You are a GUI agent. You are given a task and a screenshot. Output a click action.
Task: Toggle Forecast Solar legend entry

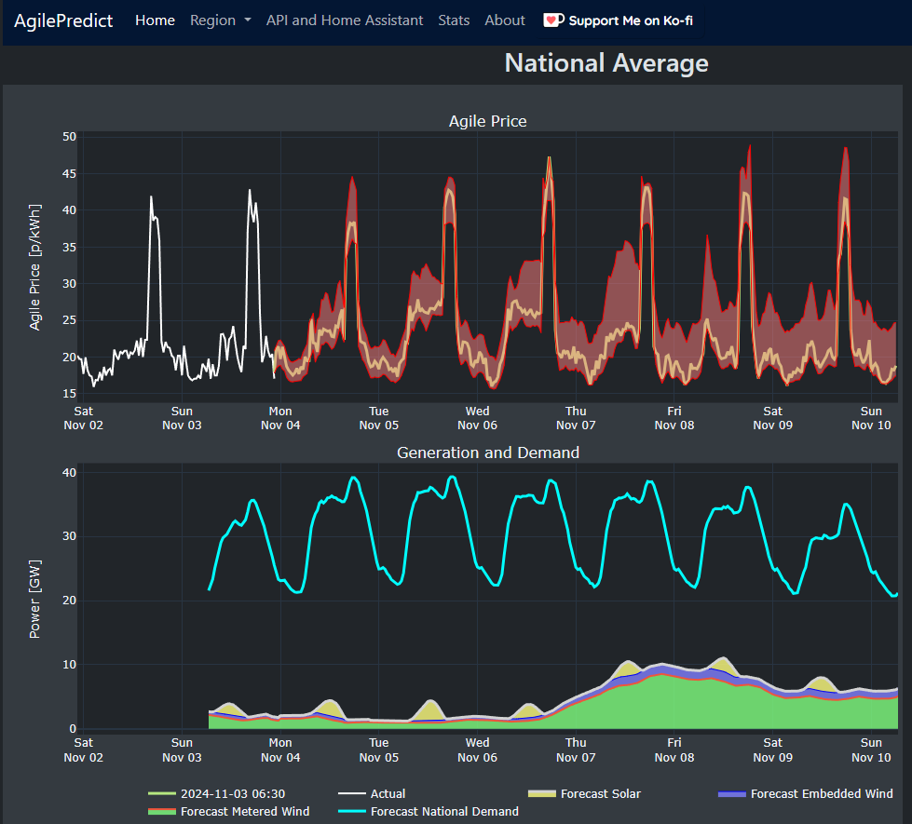pyautogui.click(x=584, y=794)
